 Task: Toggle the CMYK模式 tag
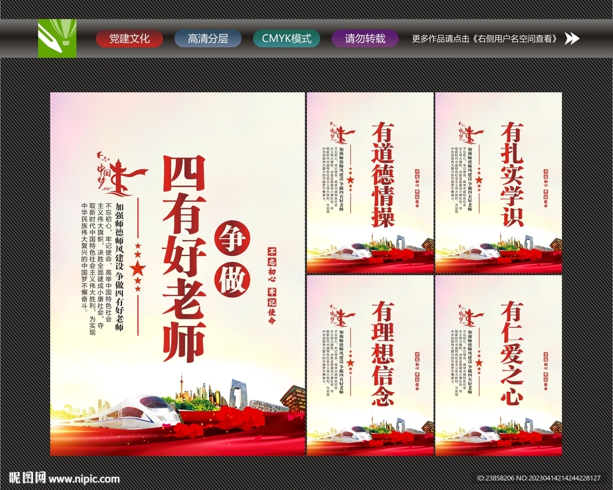288,38
